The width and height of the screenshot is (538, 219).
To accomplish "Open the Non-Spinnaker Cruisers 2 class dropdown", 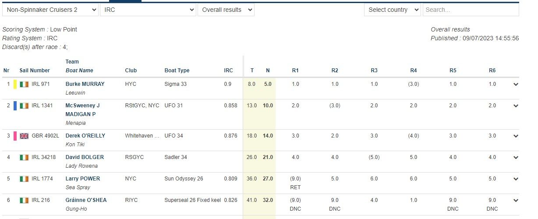I will pos(50,10).
